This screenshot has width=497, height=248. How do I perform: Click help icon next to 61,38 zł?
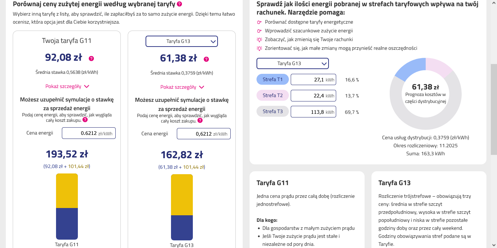point(206,59)
